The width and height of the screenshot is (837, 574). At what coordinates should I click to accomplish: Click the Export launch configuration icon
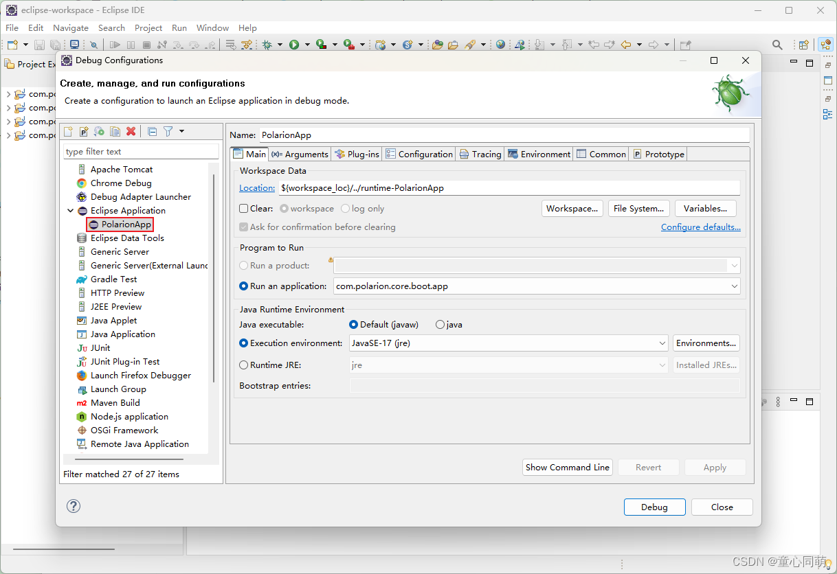pyautogui.click(x=100, y=131)
